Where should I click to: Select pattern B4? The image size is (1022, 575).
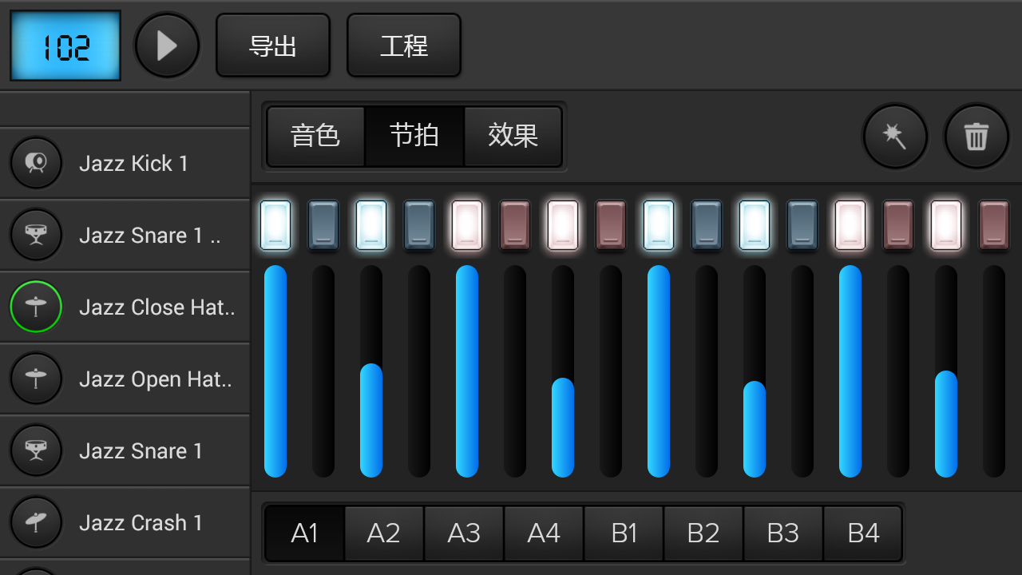point(863,533)
